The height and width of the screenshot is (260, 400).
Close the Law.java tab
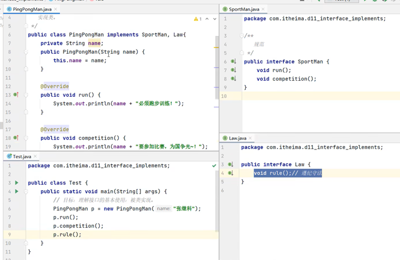click(x=250, y=138)
